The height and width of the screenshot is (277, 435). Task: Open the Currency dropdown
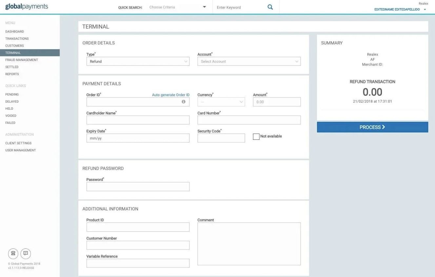point(221,102)
